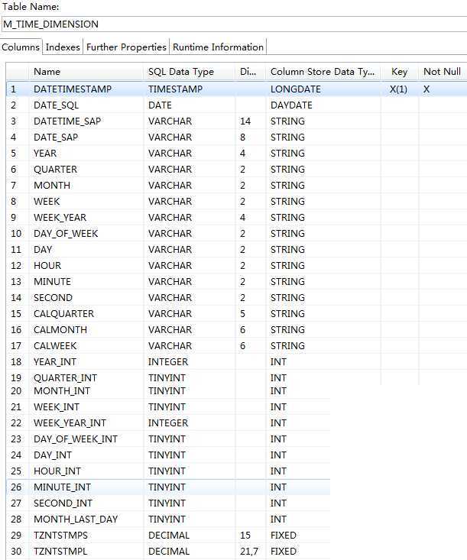
Task: Click the SQL Data Type column header
Action: pyautogui.click(x=180, y=72)
